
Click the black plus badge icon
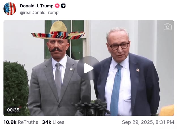click(63, 6)
